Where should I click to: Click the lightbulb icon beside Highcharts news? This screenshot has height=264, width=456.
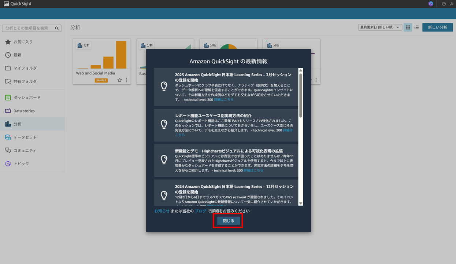(x=164, y=160)
